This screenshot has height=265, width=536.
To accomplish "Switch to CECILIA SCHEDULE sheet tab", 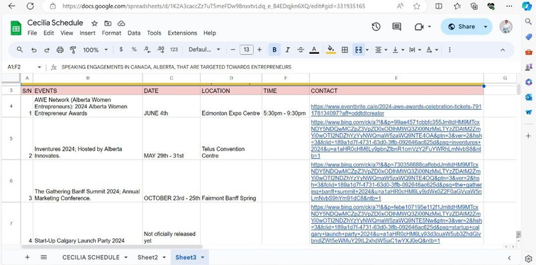I will [91, 257].
